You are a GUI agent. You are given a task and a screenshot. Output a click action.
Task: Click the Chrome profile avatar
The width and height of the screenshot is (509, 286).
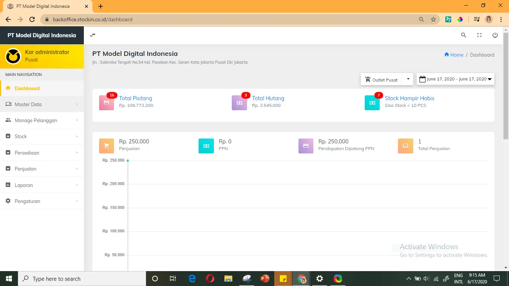tap(489, 19)
